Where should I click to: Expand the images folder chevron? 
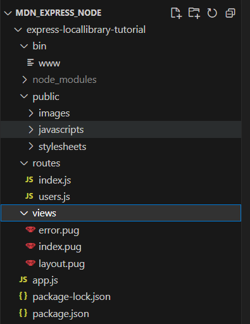tap(31, 113)
